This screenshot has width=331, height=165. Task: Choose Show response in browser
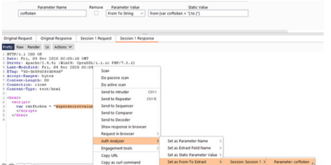pyautogui.click(x=126, y=127)
